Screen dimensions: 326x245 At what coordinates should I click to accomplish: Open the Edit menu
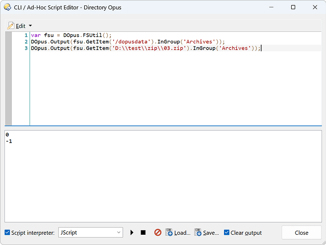(21, 25)
